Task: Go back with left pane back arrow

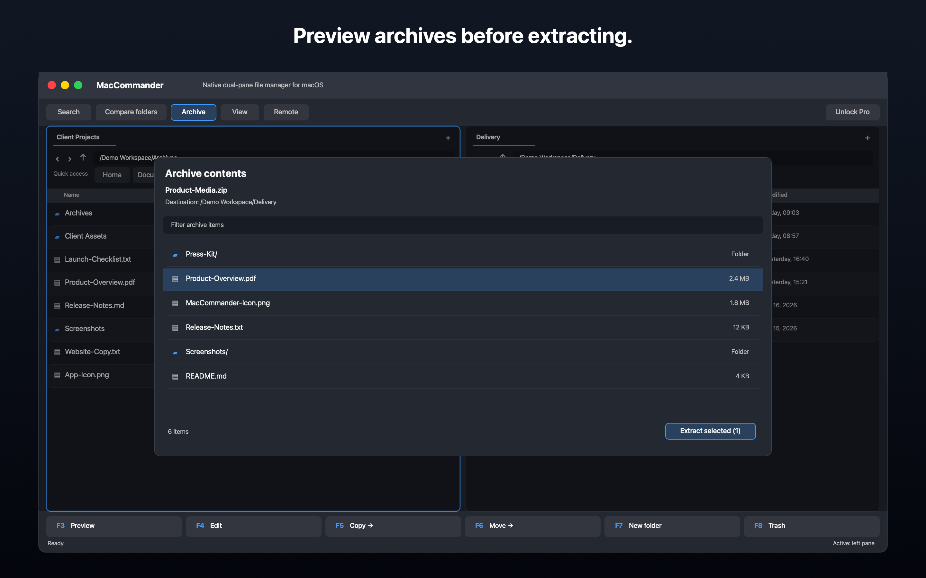Action: pos(58,159)
